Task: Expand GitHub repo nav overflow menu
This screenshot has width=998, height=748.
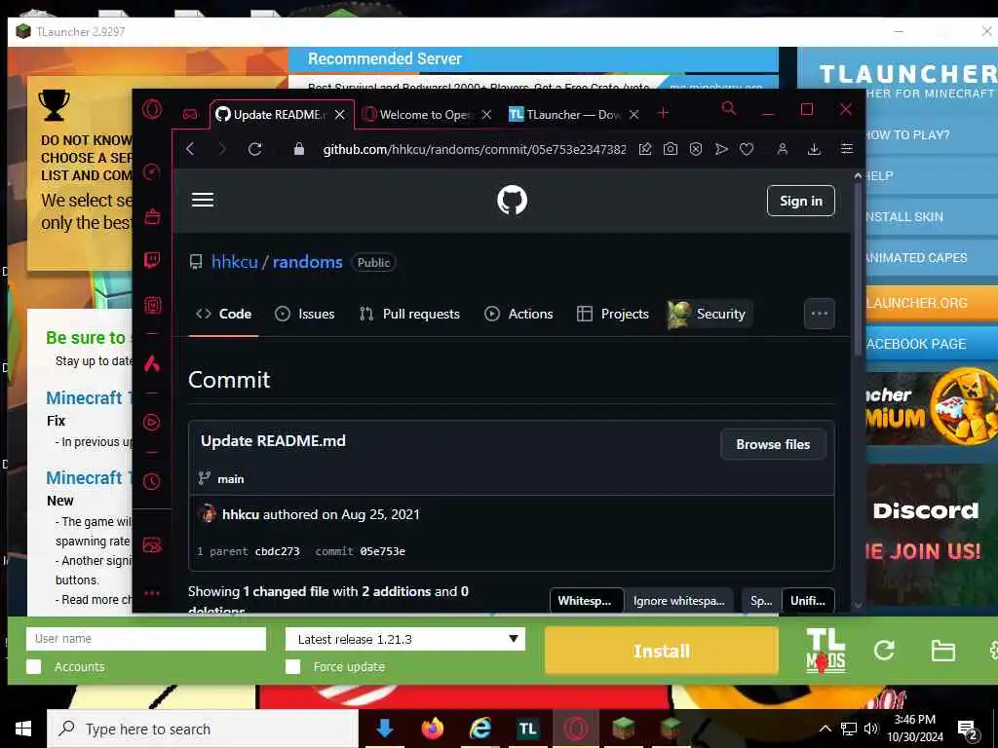Action: pos(819,314)
